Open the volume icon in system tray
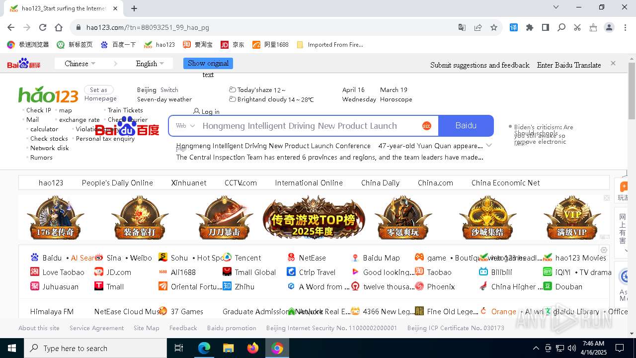Screen dimensions: 636x358 point(572,348)
